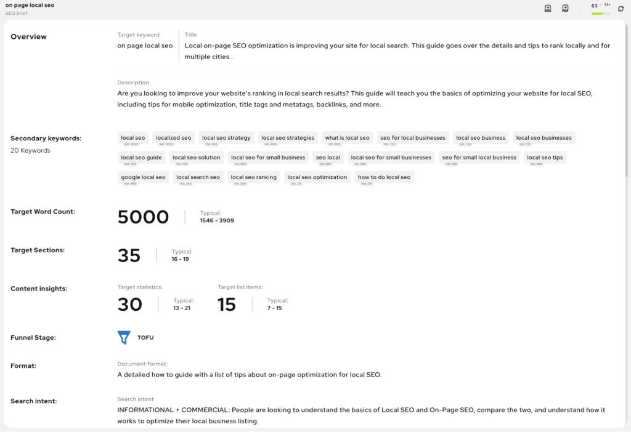Viewport: 631px width, 432px height.
Task: Choose the 'what is local seo' keyword
Action: tap(348, 138)
